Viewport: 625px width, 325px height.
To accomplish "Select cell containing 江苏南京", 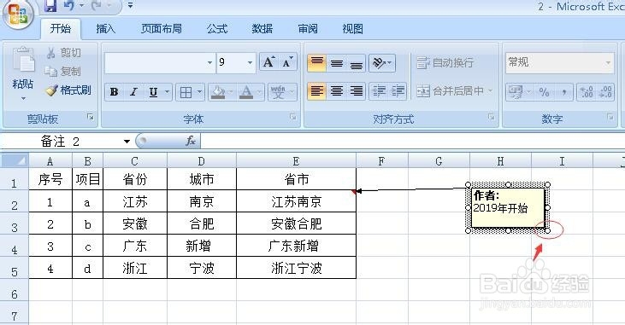I will pyautogui.click(x=296, y=201).
